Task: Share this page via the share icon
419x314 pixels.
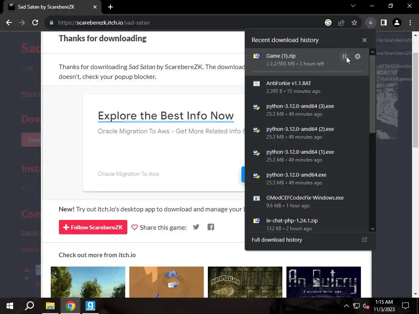Action: (x=341, y=23)
